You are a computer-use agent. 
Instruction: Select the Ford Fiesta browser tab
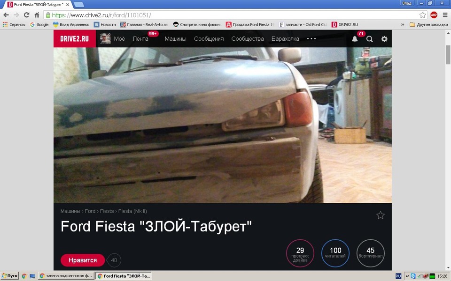[38, 5]
